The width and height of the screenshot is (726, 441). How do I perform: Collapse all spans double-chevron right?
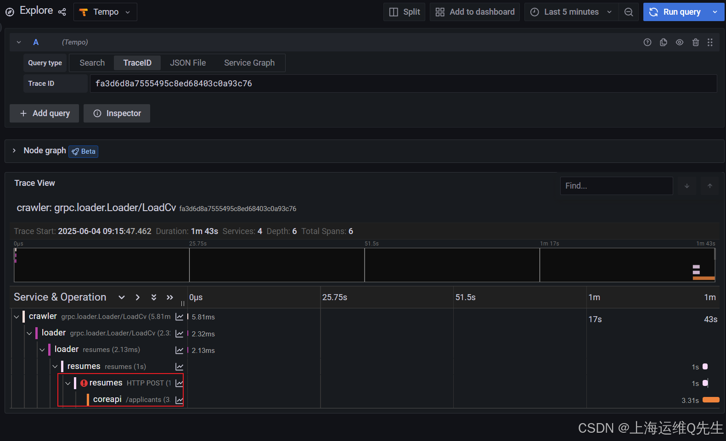click(170, 297)
